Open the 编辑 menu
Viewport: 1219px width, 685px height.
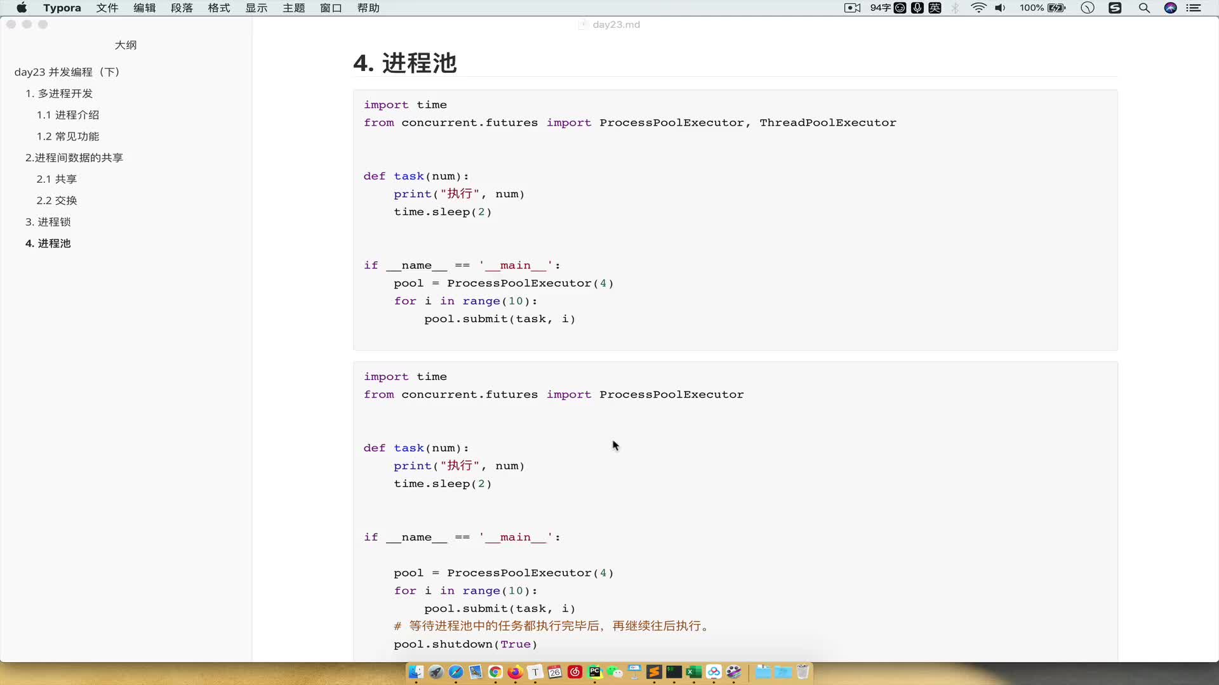145,8
